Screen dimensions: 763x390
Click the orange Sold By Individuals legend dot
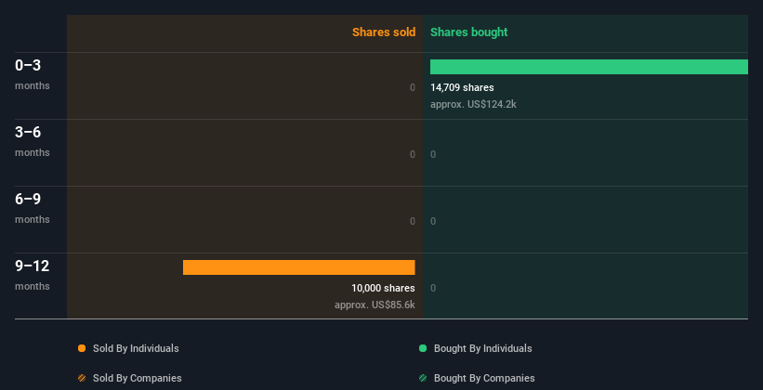[x=82, y=348]
